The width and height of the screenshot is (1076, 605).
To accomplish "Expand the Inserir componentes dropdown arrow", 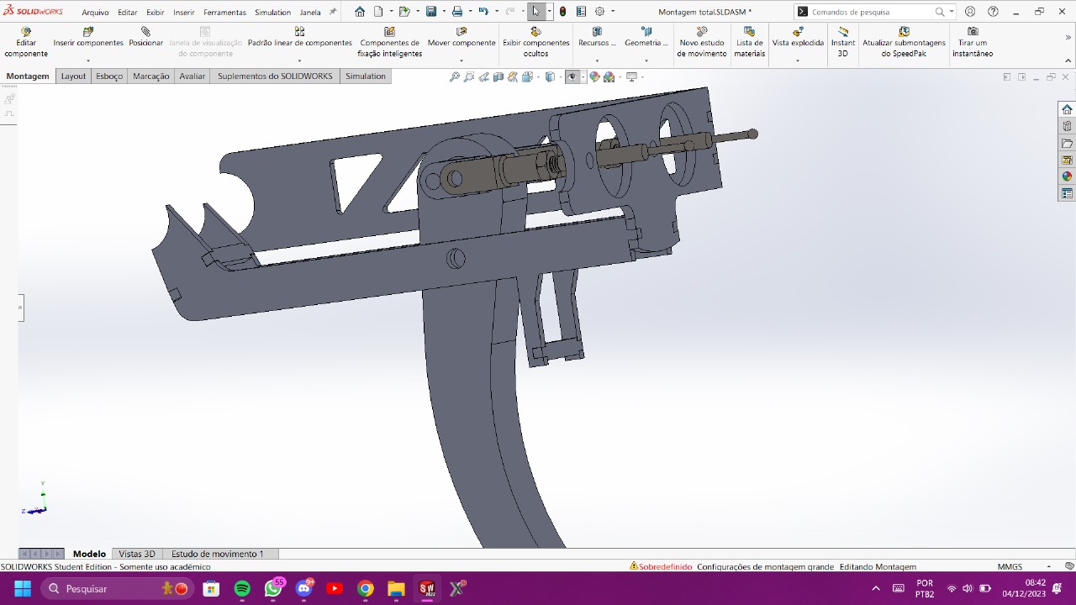I will pyautogui.click(x=88, y=60).
